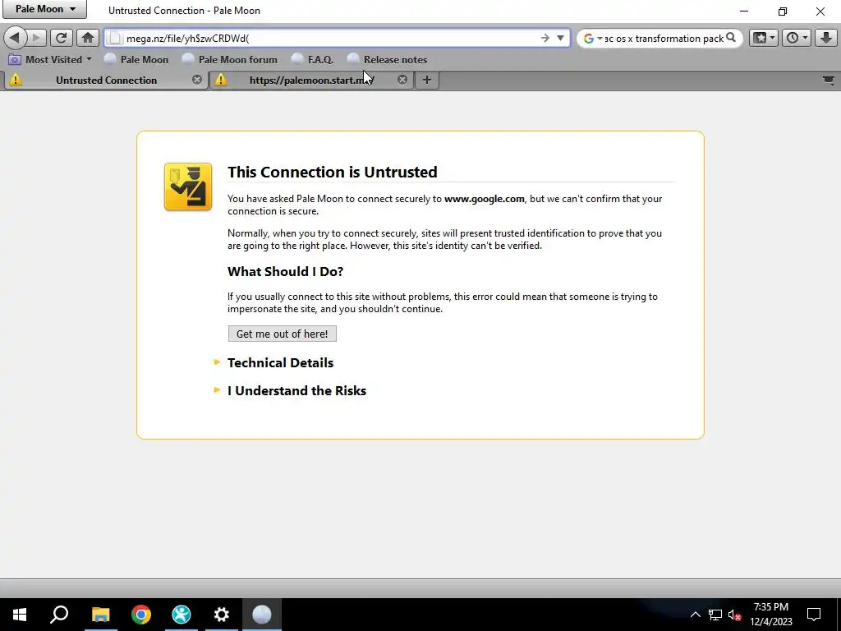
Task: Launch Google Chrome from taskbar
Action: pyautogui.click(x=141, y=615)
